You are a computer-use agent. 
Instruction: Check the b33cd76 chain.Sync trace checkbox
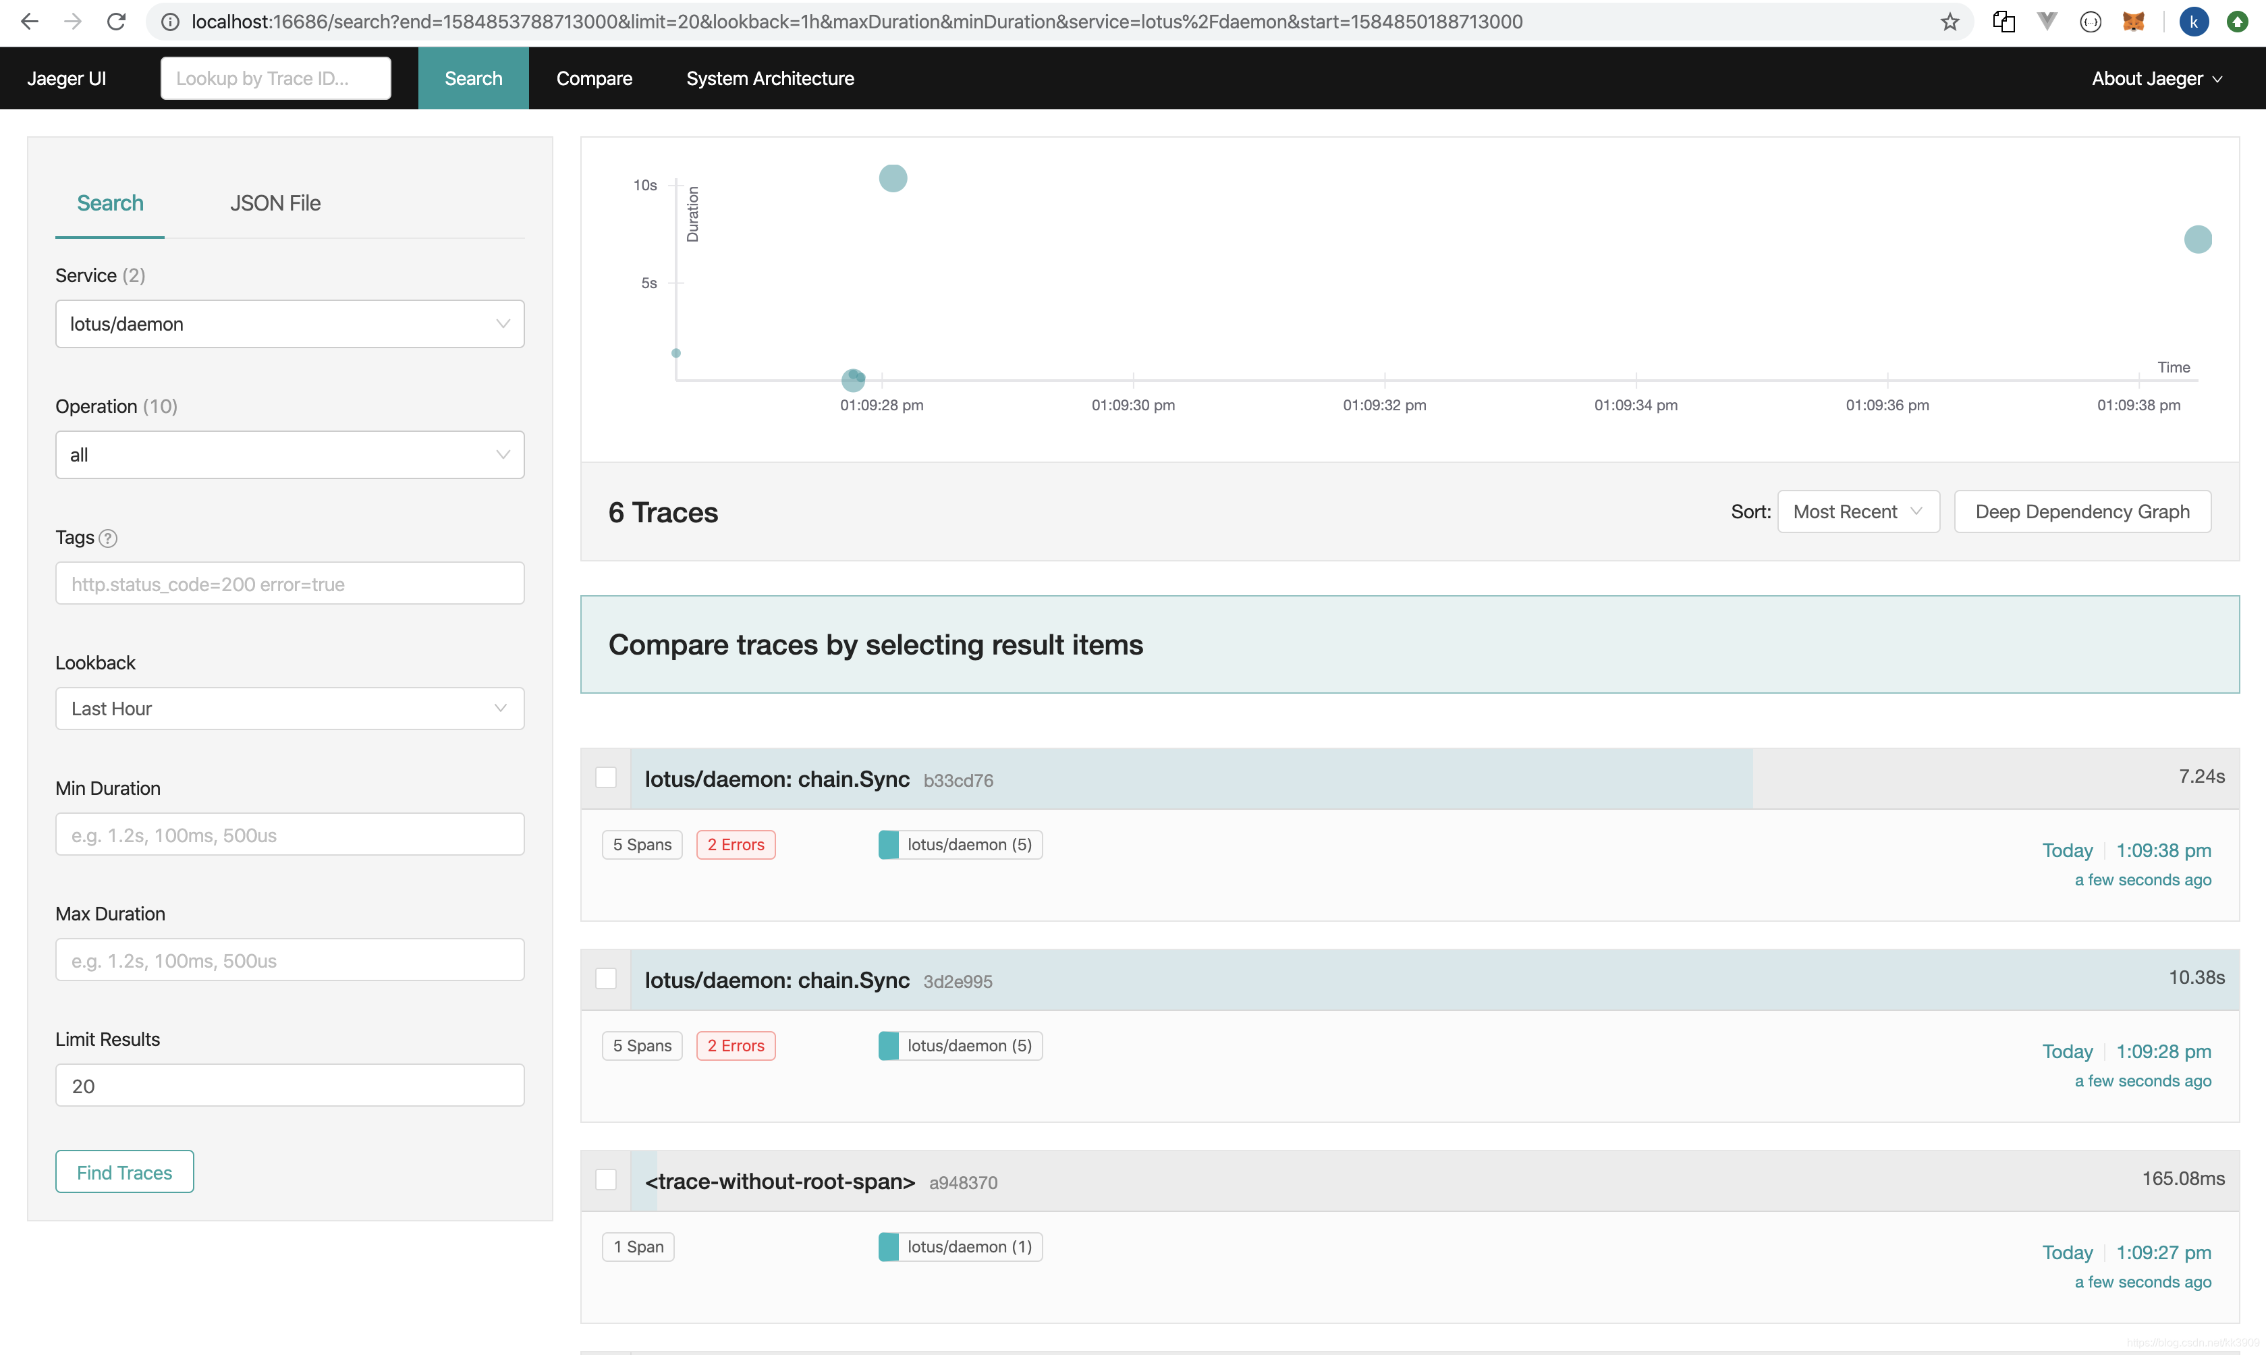605,777
